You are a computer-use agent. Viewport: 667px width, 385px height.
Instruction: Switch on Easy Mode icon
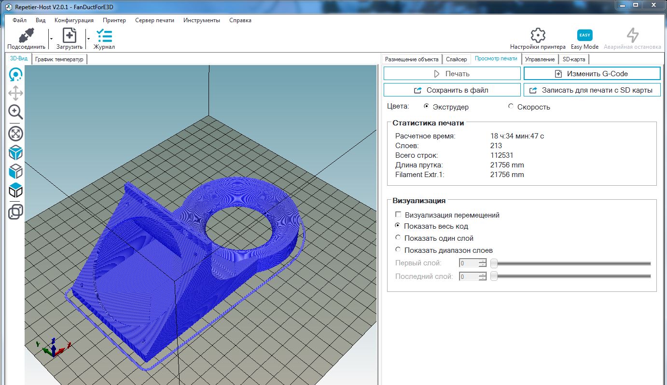[x=584, y=36]
